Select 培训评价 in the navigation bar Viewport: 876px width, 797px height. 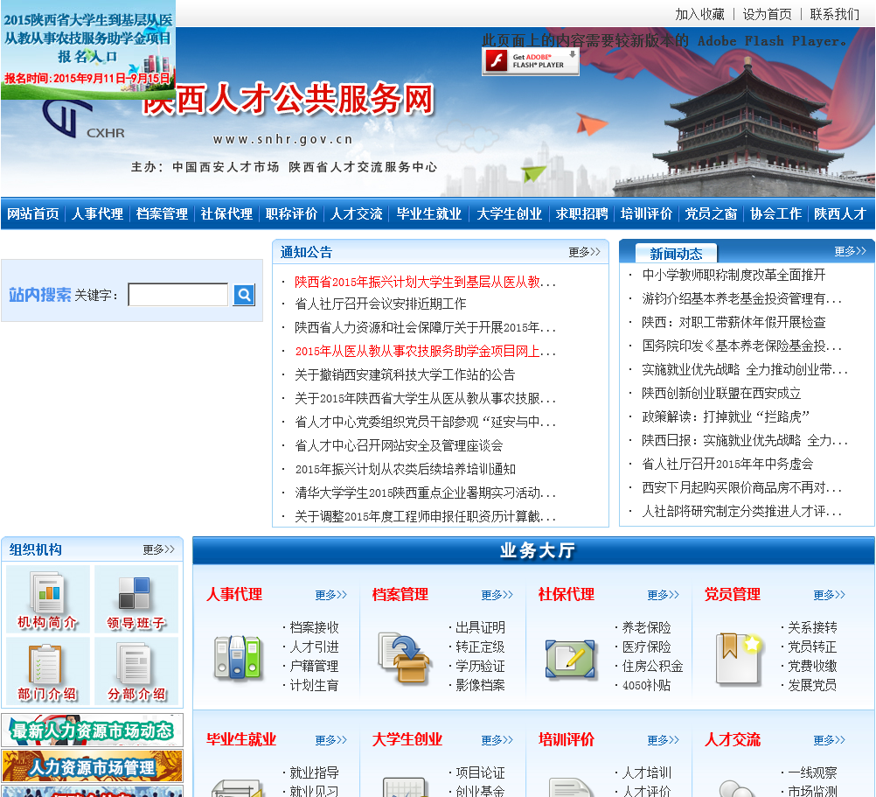pos(646,213)
